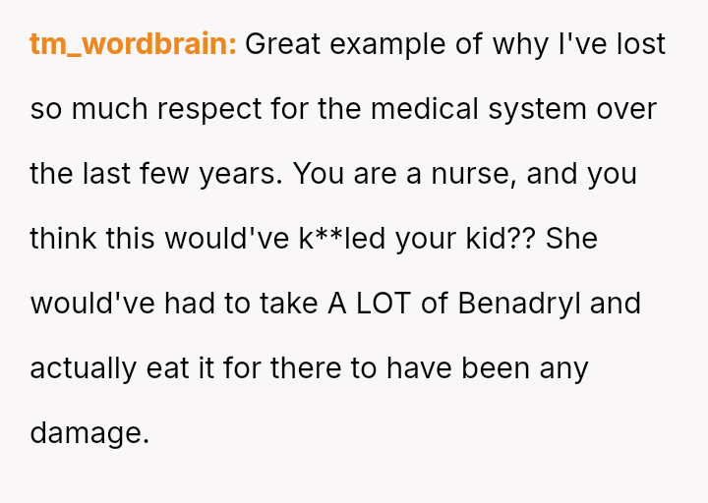The image size is (708, 503).
Task: Click the word "over" ending the second line
Action: click(x=626, y=109)
